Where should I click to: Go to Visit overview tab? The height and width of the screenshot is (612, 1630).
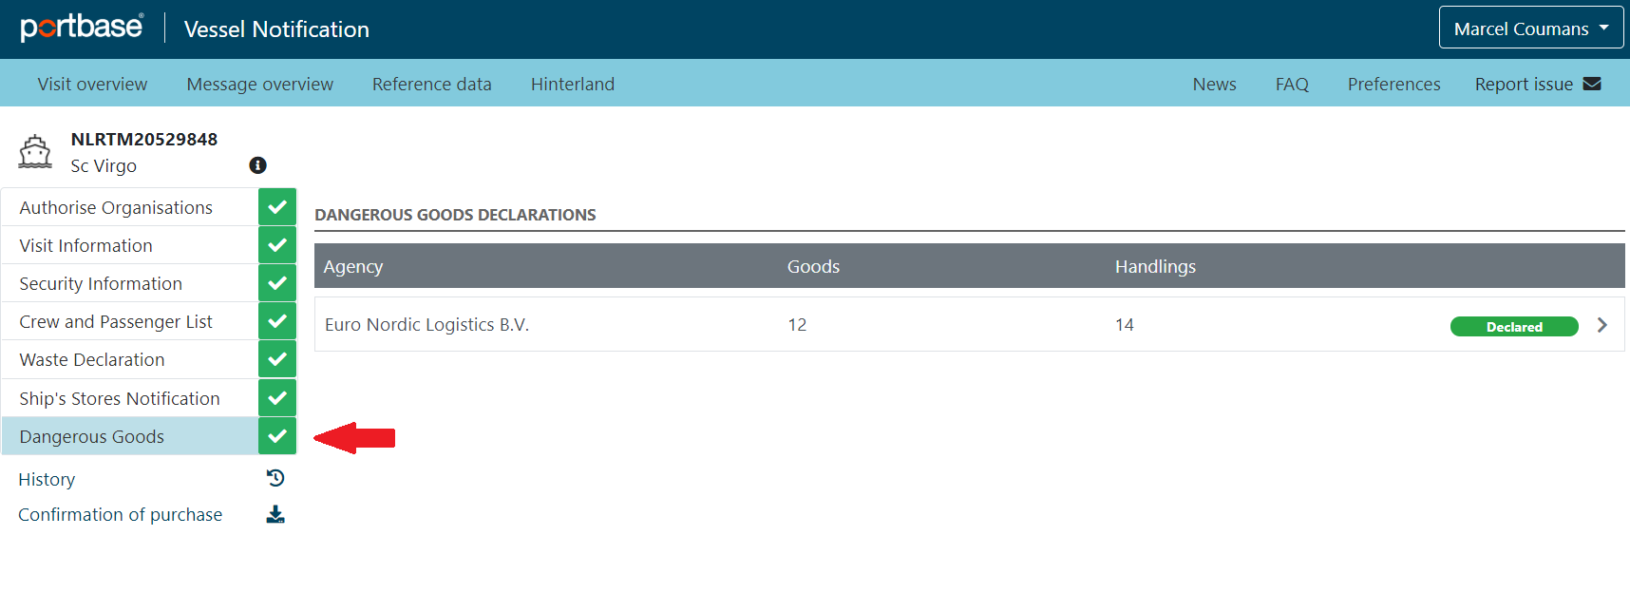(92, 84)
